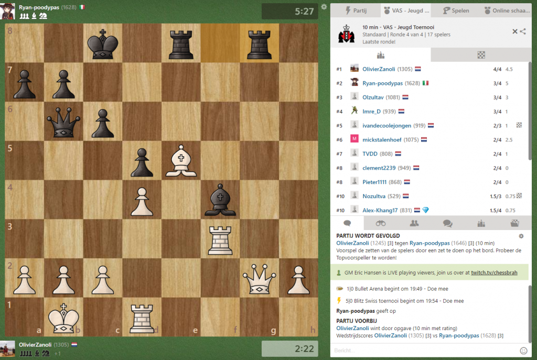Open Ryan-poodypas profile in standings
Screen dimensions: 537x360
[382, 83]
